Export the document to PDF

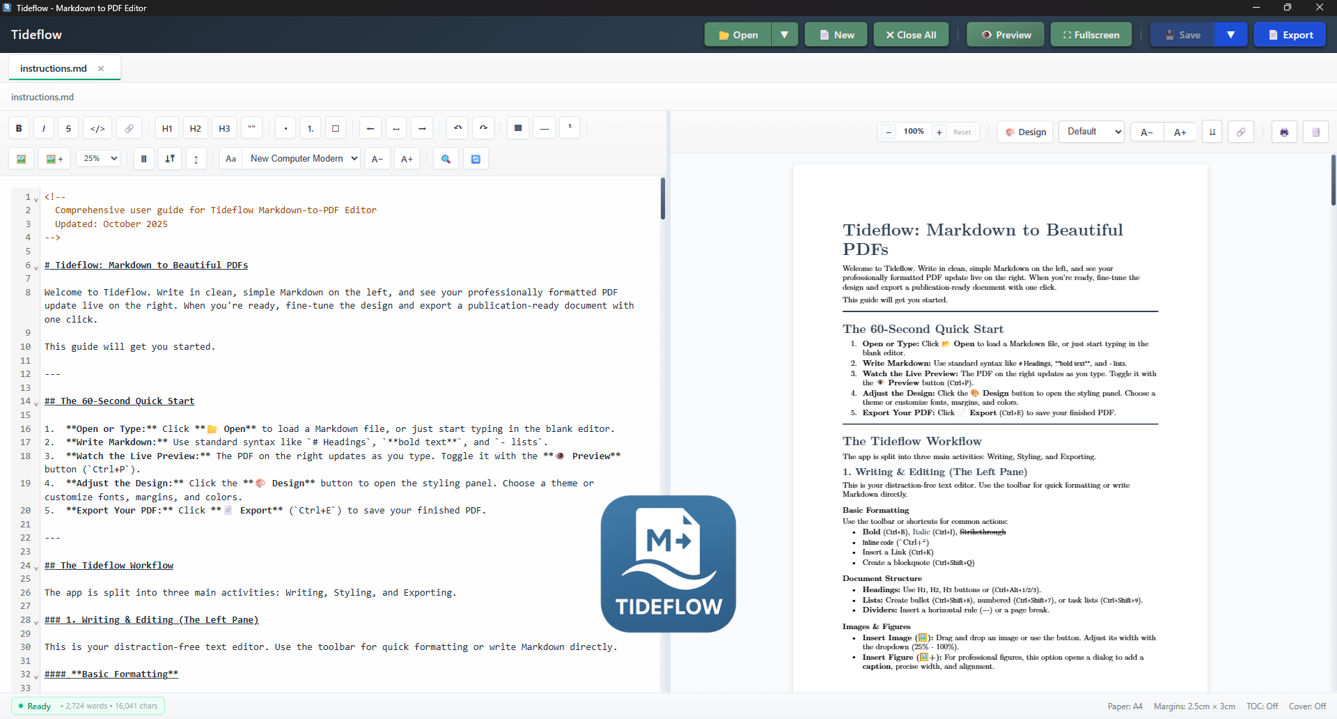tap(1290, 34)
